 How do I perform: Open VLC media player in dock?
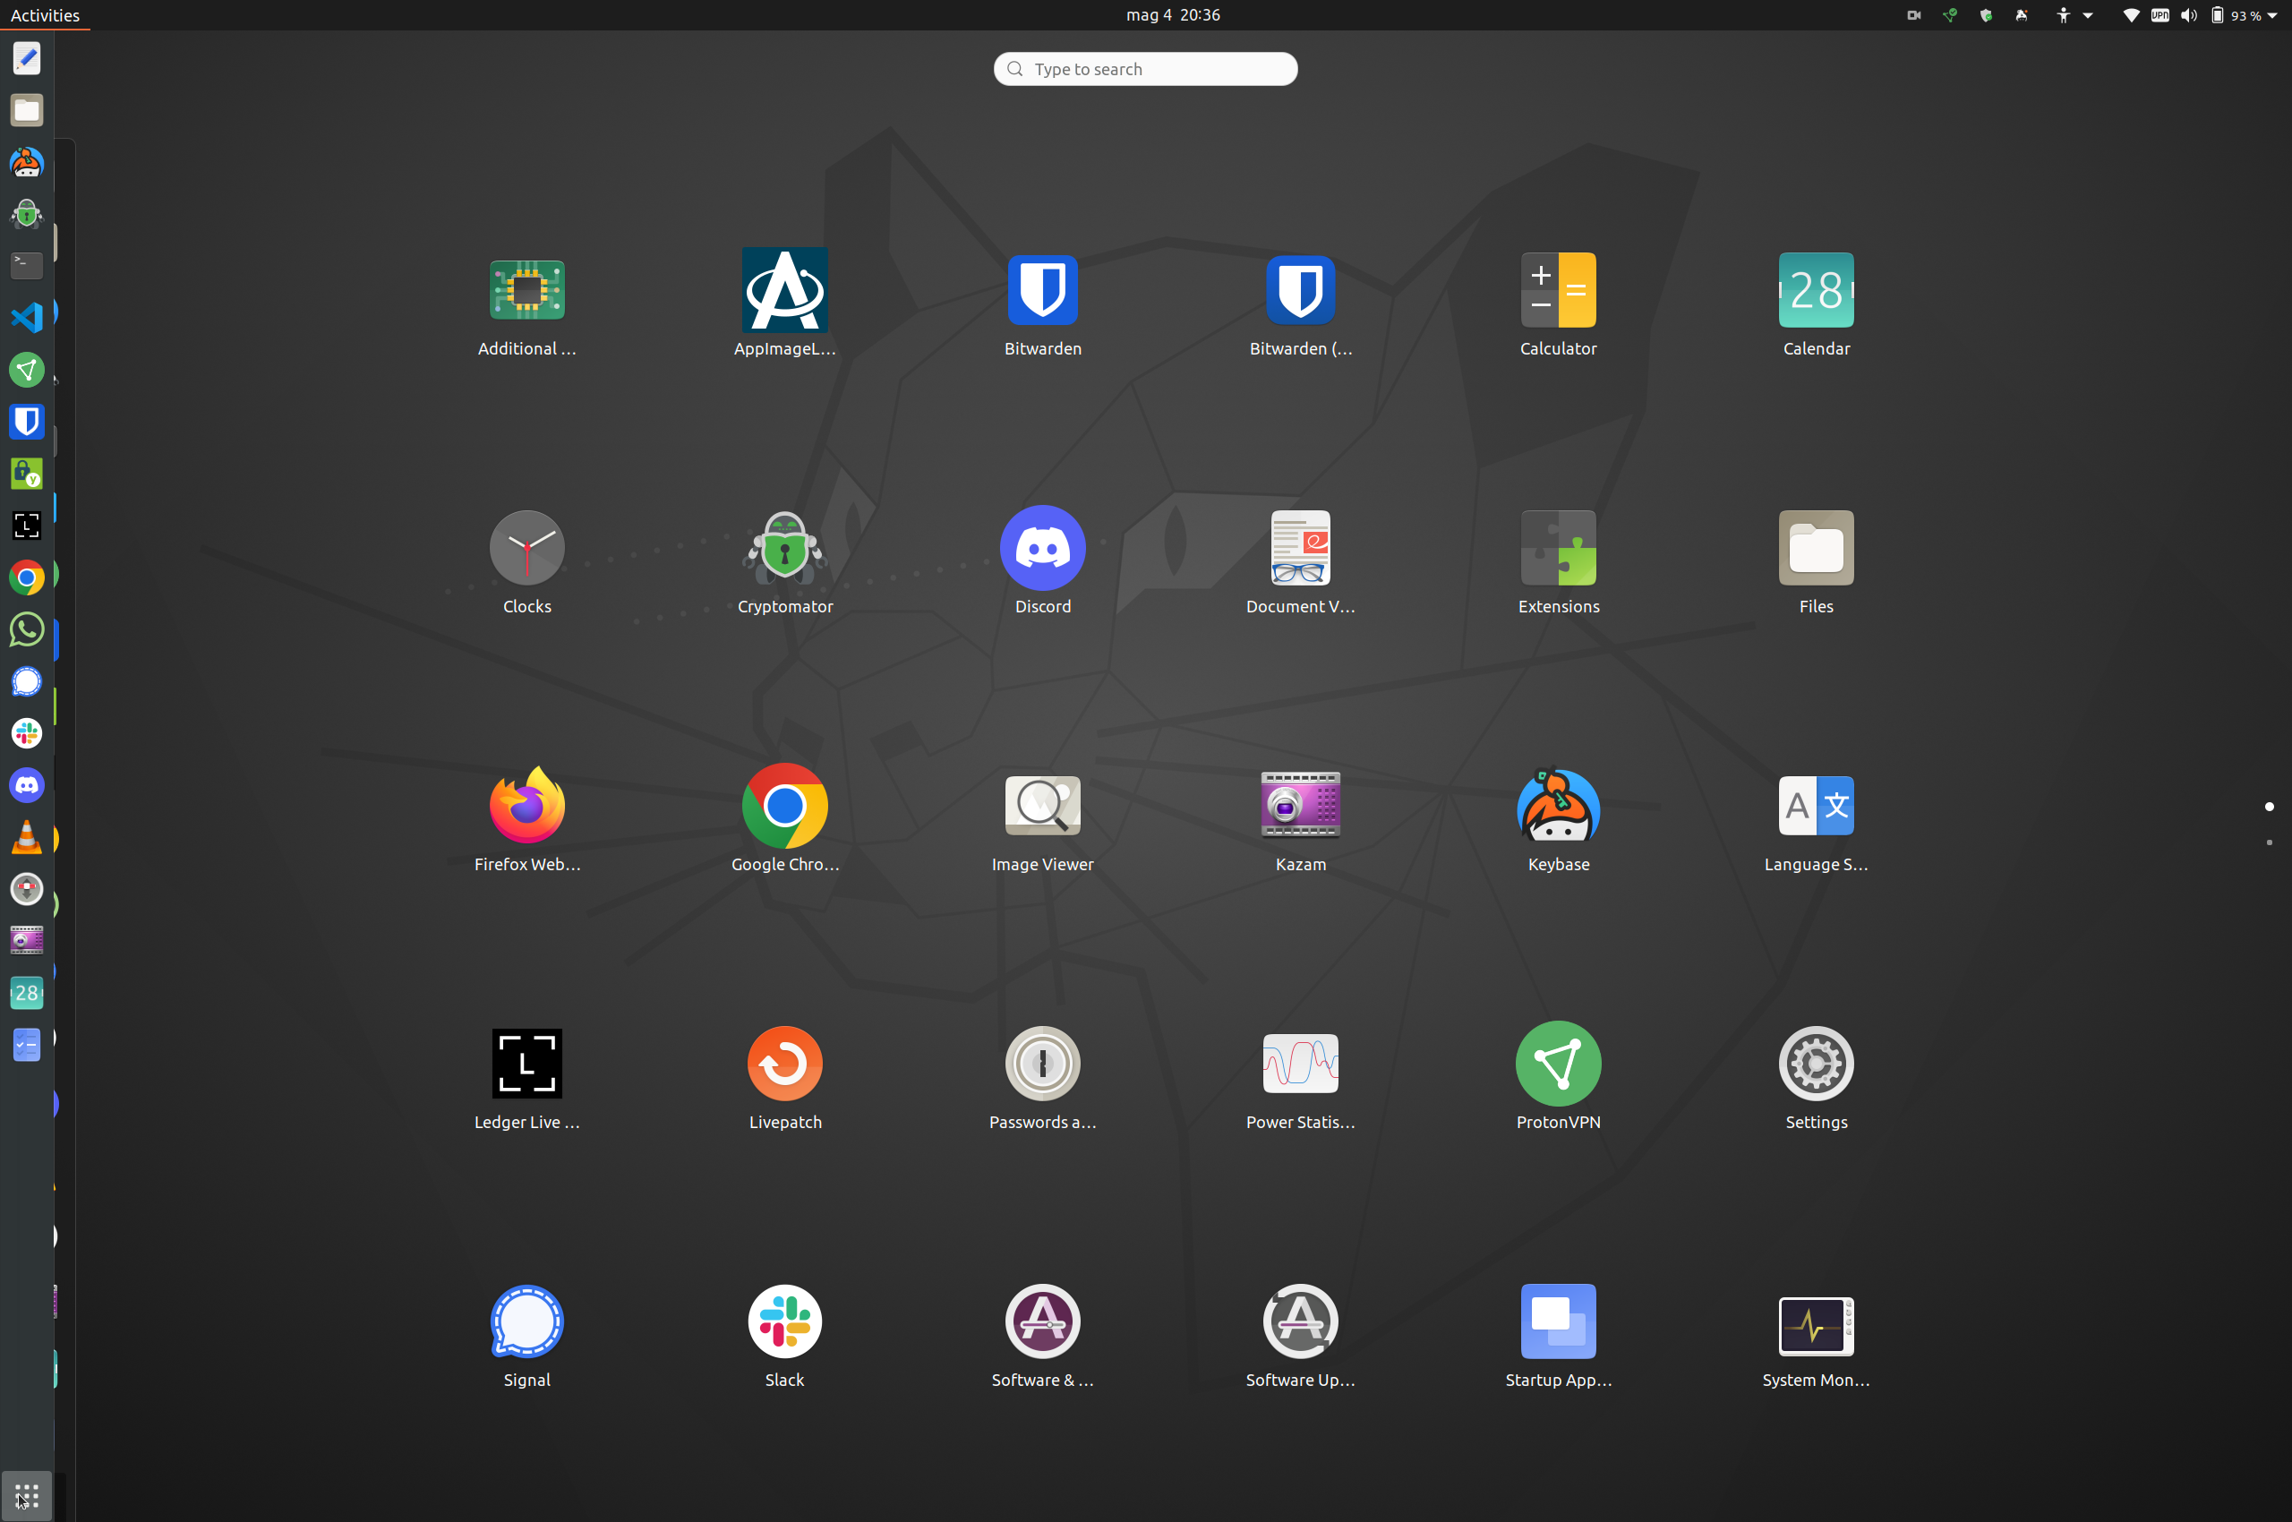coord(26,838)
